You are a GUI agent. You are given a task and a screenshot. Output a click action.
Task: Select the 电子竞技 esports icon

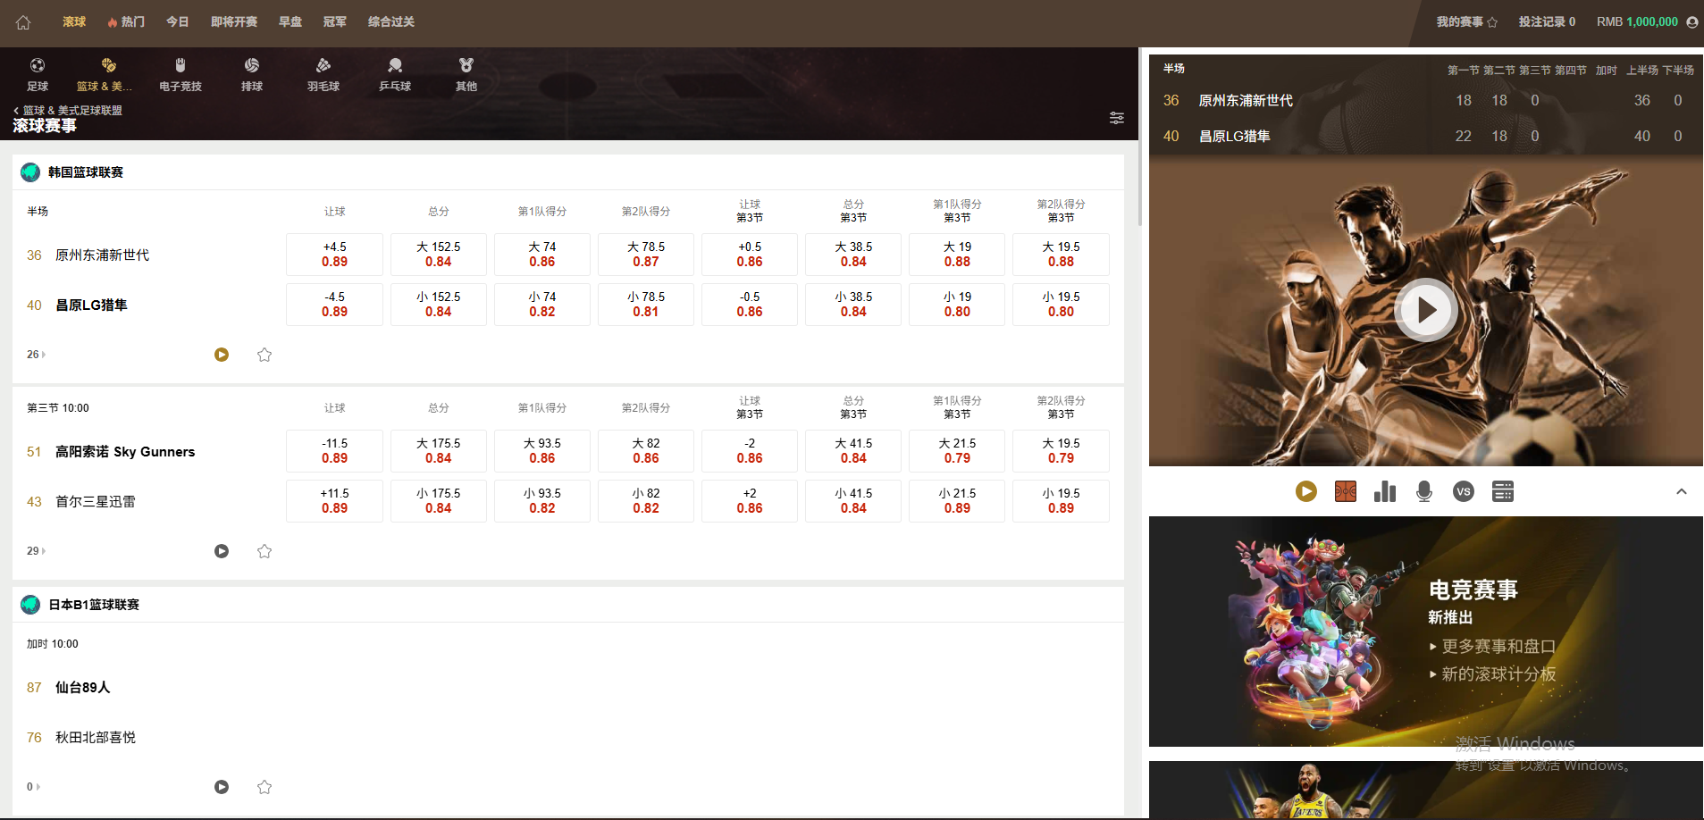pyautogui.click(x=180, y=73)
